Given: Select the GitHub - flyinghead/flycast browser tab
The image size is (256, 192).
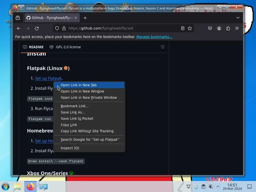Looking at the screenshot, I should [x=52, y=18].
